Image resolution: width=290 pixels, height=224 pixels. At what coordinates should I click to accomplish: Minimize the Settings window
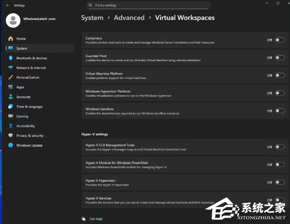[267, 3]
